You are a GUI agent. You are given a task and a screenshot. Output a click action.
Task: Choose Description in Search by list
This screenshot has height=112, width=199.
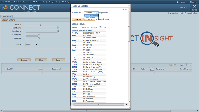(x=91, y=16)
